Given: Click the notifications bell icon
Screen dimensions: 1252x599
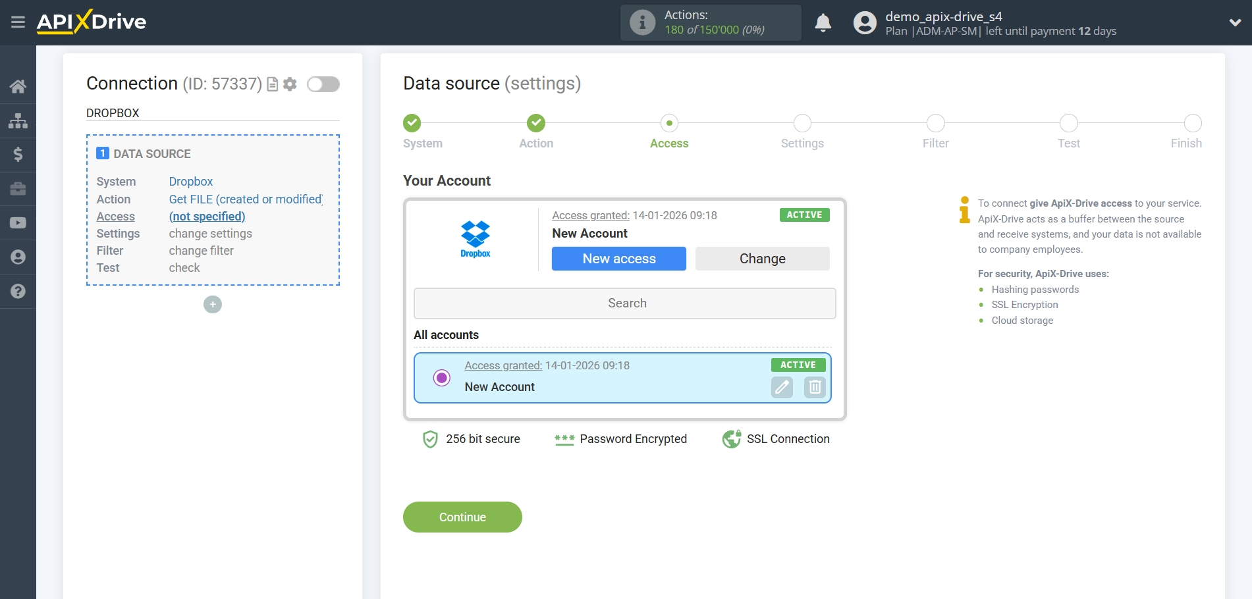Looking at the screenshot, I should (x=823, y=23).
